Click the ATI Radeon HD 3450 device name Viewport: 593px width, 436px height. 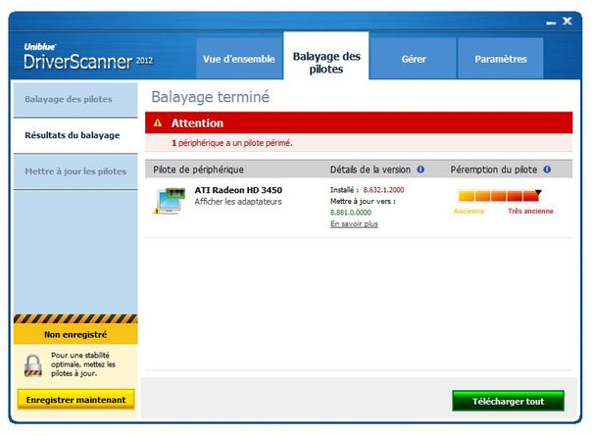click(x=238, y=190)
